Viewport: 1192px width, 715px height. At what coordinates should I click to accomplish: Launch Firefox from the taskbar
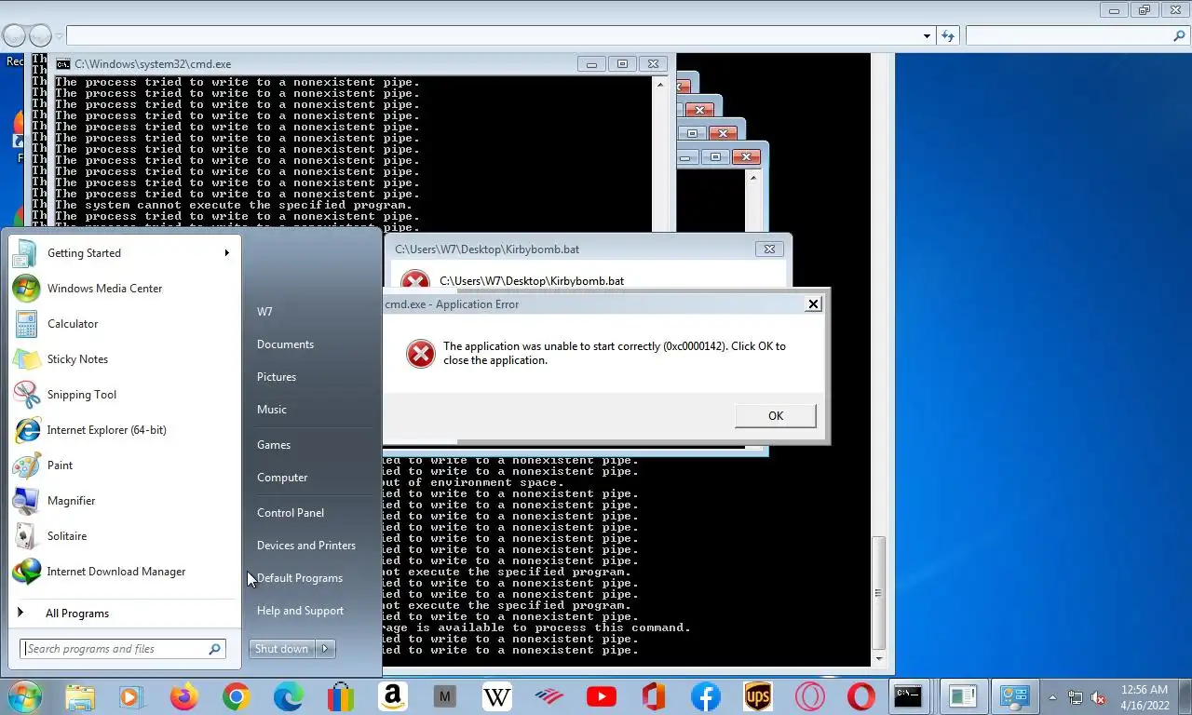click(x=183, y=696)
